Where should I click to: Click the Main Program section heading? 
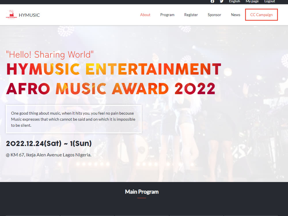(142, 192)
